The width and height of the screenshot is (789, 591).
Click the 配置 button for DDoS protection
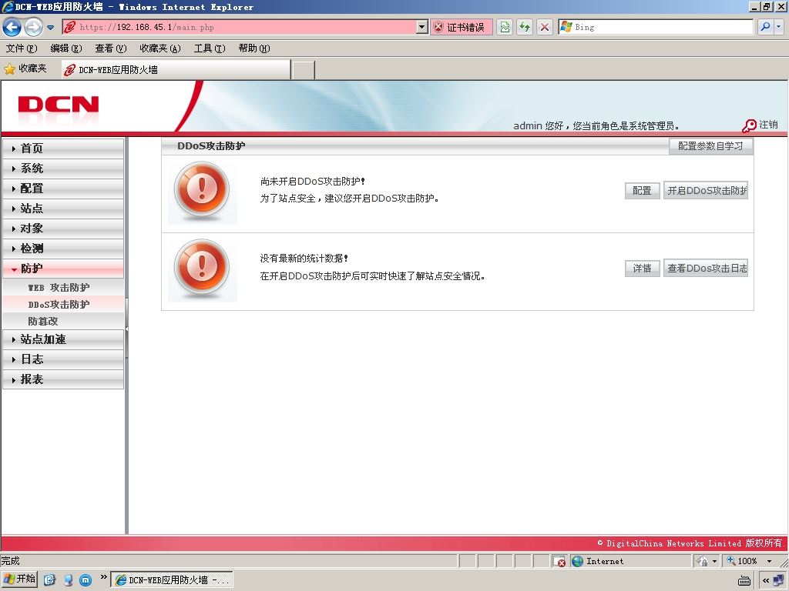(642, 191)
